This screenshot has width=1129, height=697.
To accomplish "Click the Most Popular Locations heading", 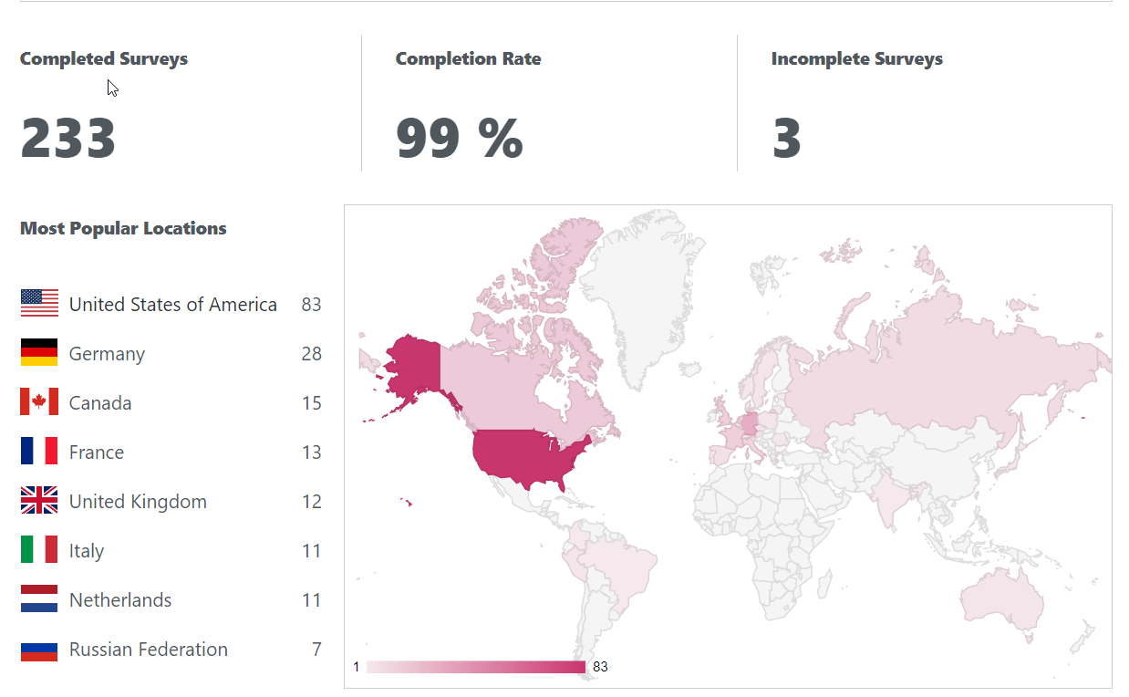I will 123,228.
